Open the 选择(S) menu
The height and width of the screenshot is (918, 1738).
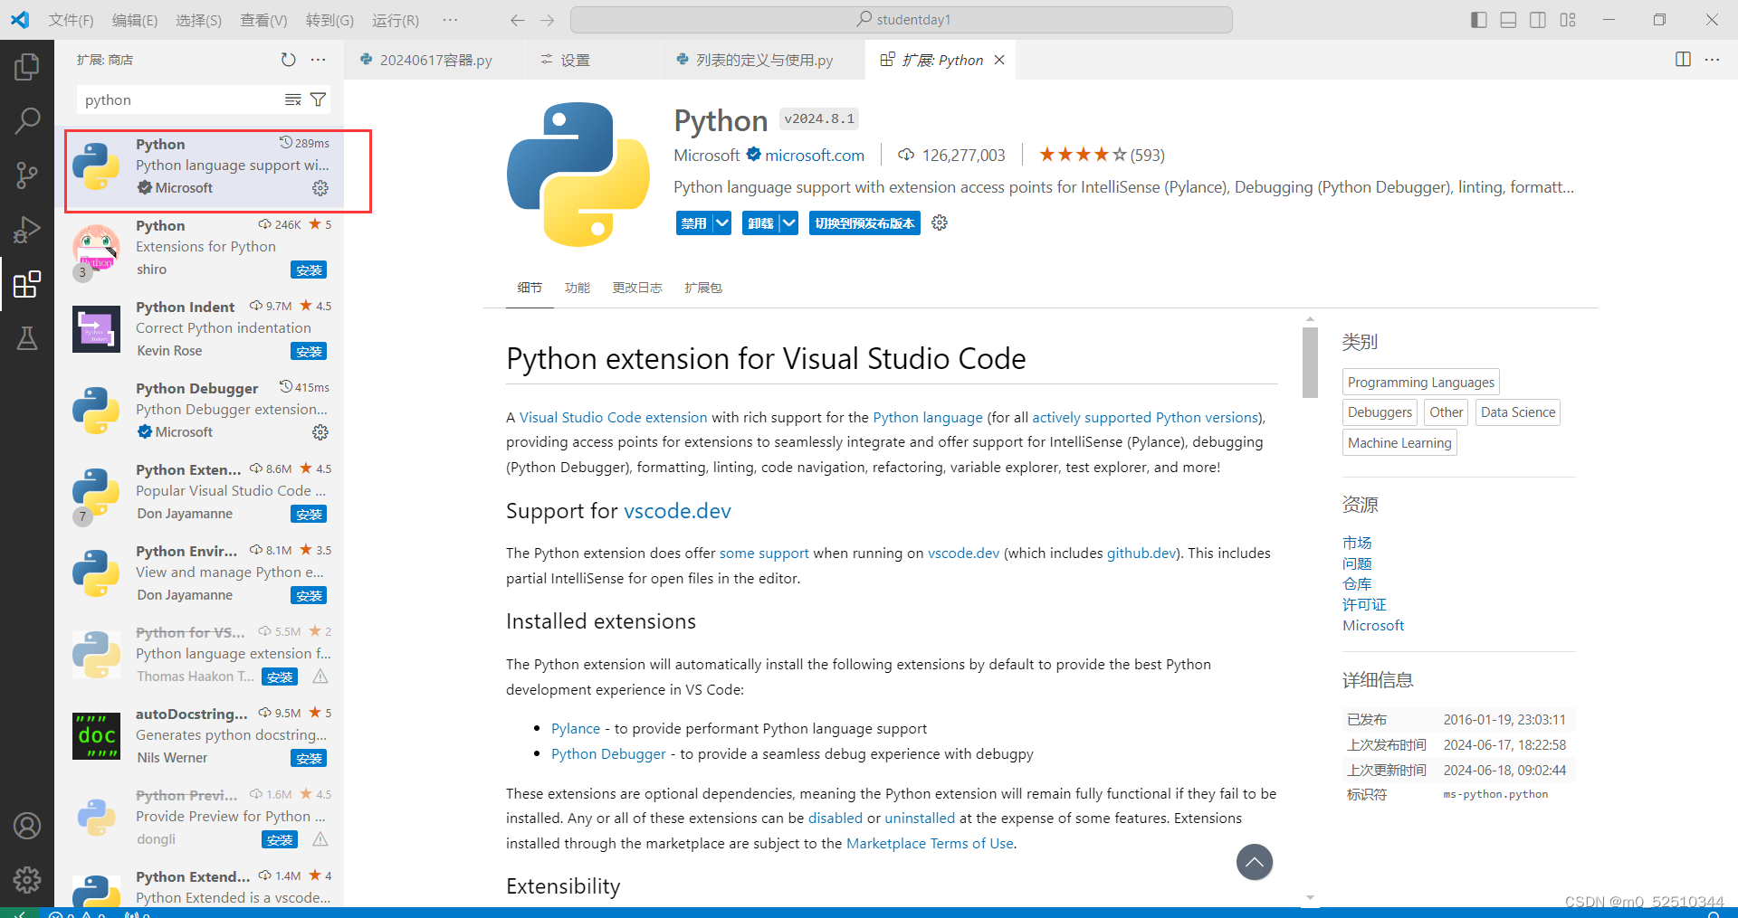click(198, 20)
